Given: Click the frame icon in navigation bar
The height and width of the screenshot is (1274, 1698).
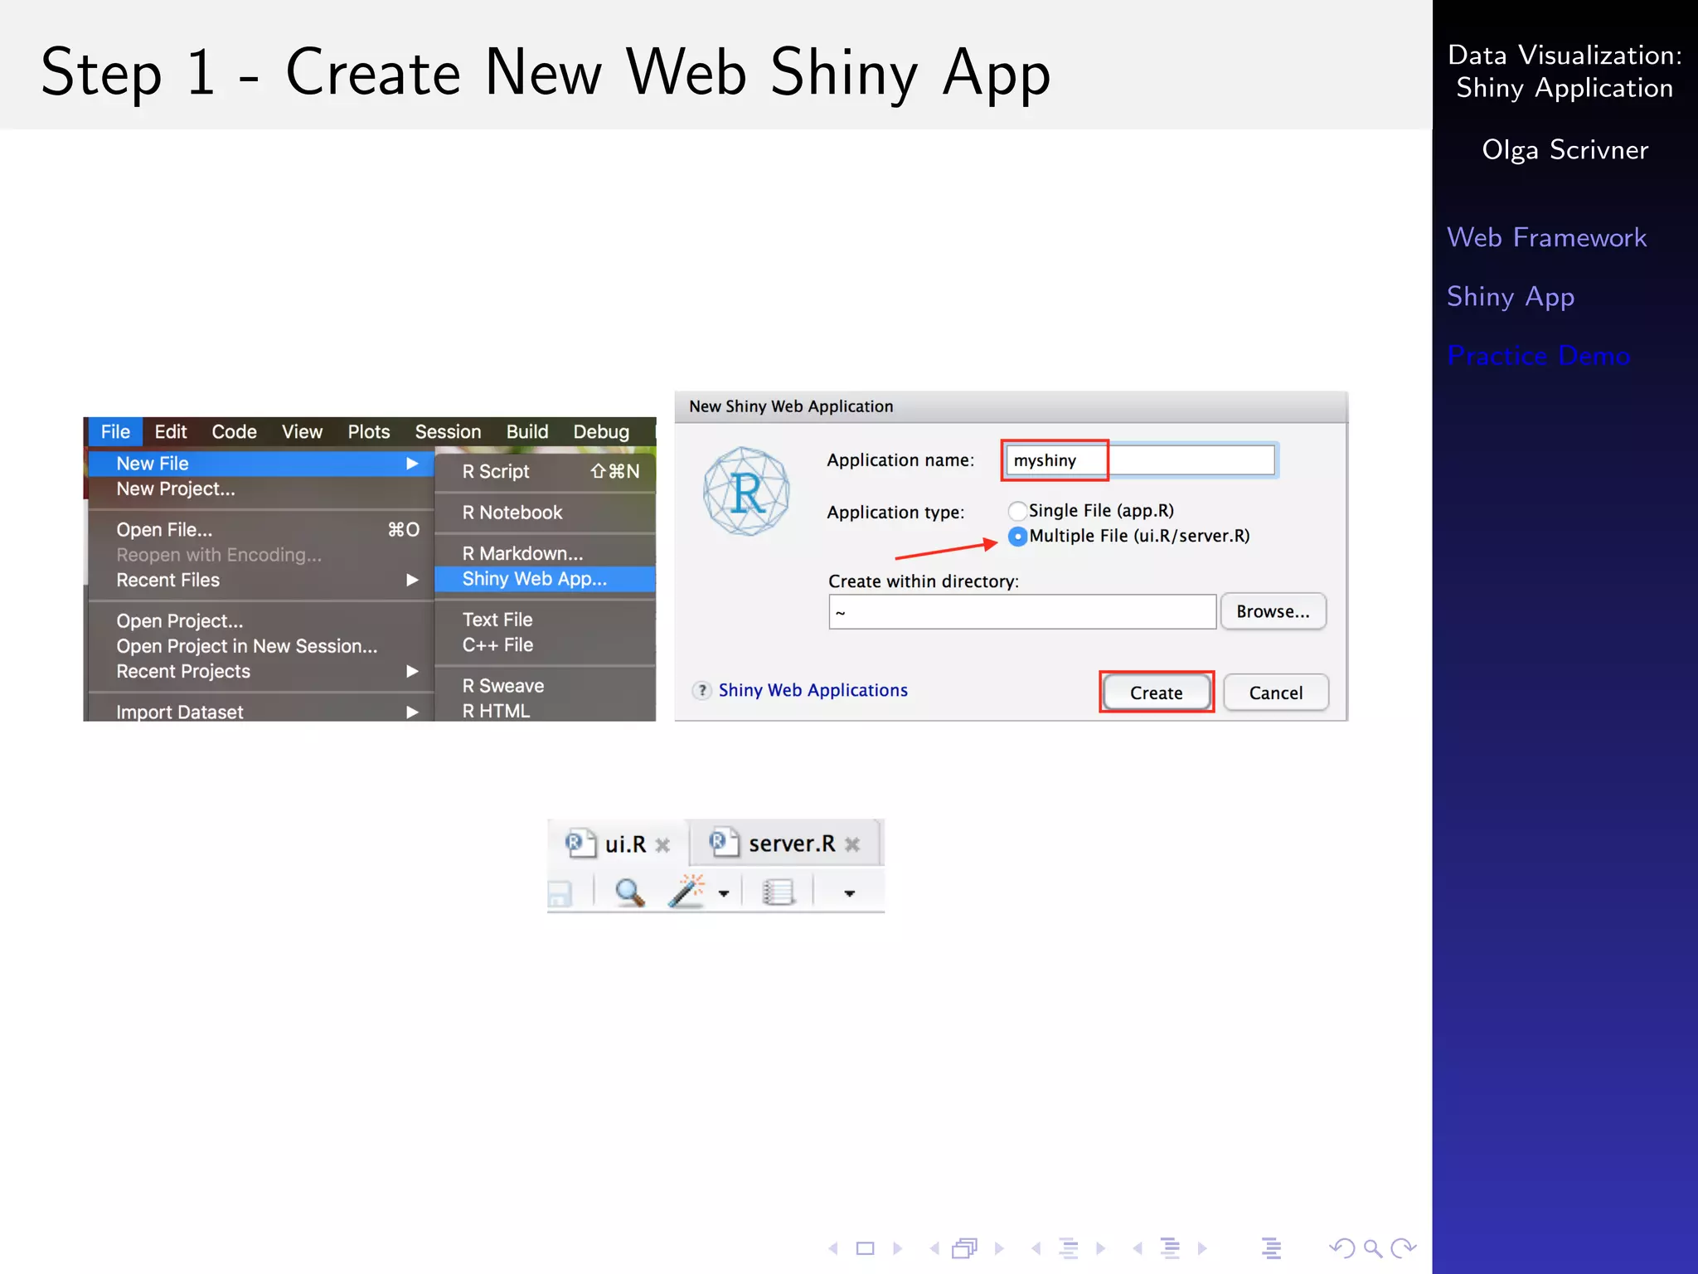Looking at the screenshot, I should pos(965,1248).
